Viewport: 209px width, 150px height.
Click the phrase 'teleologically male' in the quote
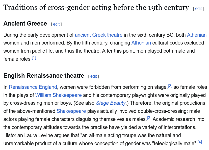tap(175, 143)
